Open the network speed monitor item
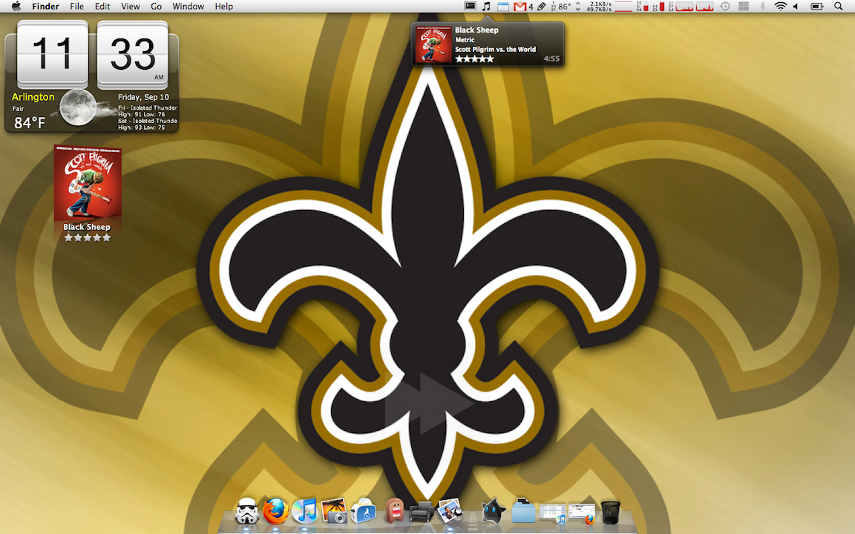This screenshot has height=534, width=855. click(599, 7)
